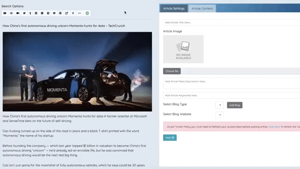Click the Pocket search option icon
This screenshot has height=169, width=300.
pos(54,13)
